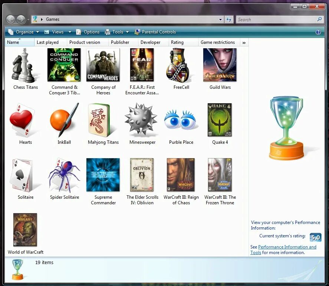
Task: Click the F.E.A.R. First Encounter icon
Action: tap(142, 65)
